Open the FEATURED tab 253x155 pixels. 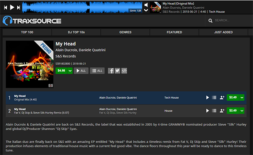pos(174,32)
